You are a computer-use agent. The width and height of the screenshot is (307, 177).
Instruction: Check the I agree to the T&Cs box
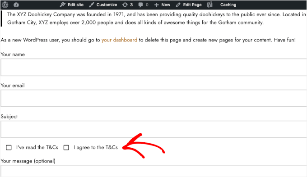[66, 148]
